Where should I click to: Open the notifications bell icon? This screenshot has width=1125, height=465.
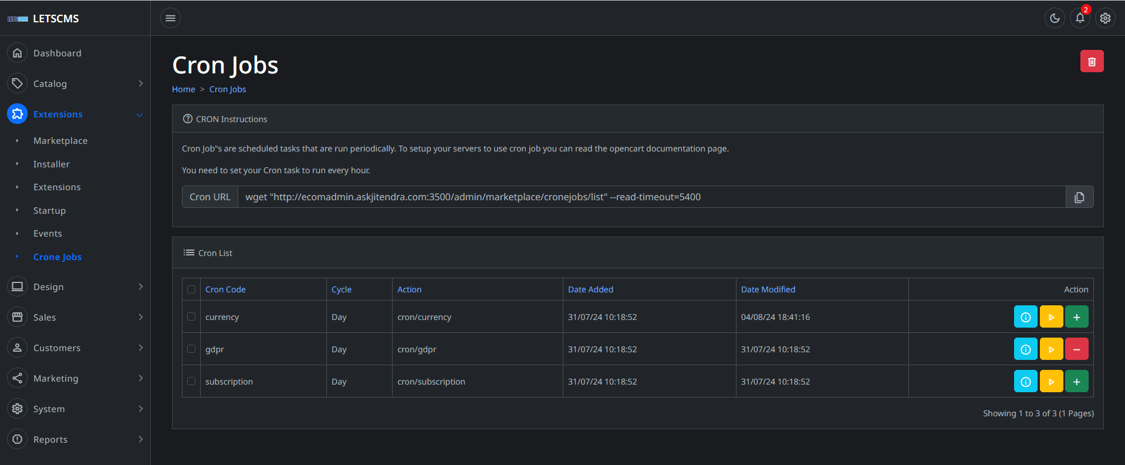point(1080,18)
